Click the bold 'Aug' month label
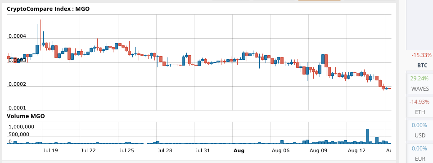The image size is (433, 163). point(239,150)
